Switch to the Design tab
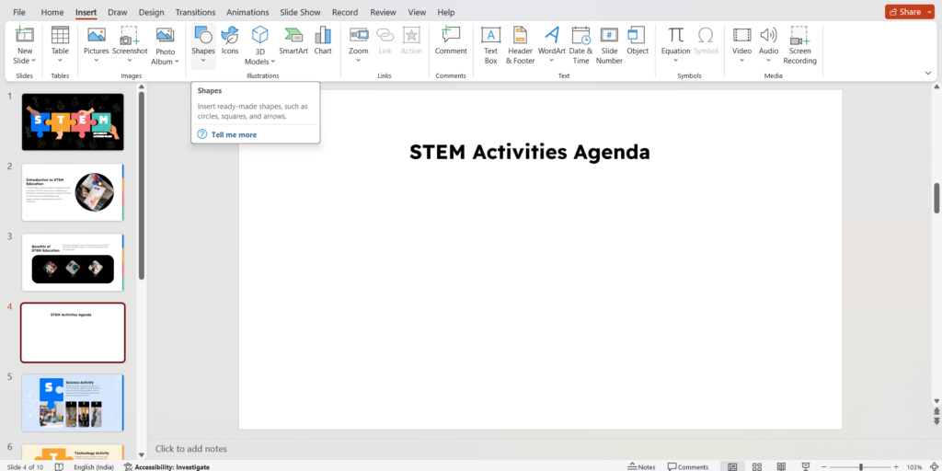 click(150, 12)
